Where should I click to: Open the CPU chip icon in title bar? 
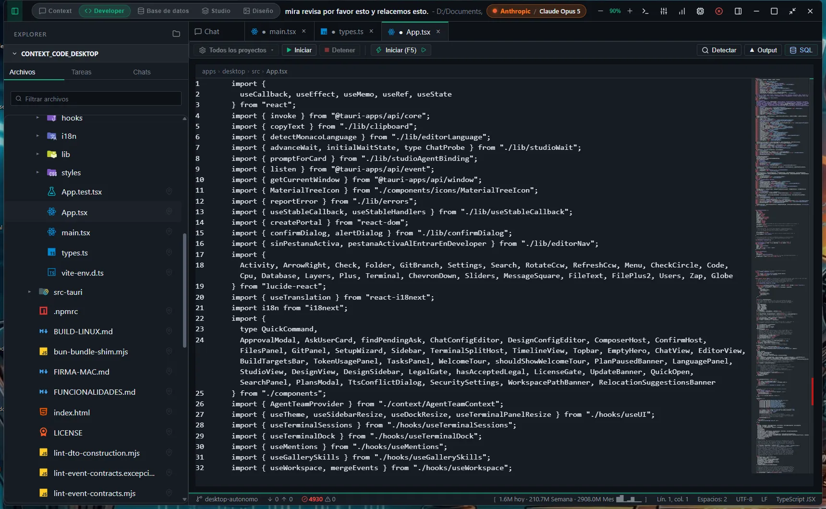coord(700,11)
